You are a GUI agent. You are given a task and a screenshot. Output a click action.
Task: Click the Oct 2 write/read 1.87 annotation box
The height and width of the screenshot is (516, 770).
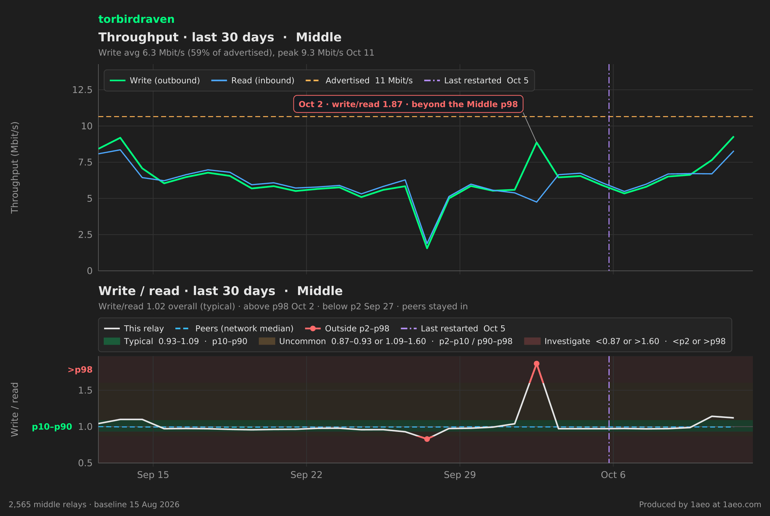pos(408,104)
